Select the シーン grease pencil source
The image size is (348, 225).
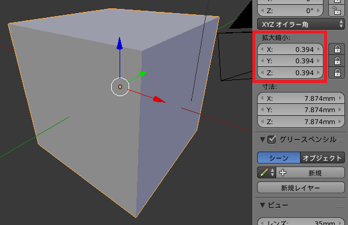[x=279, y=158]
